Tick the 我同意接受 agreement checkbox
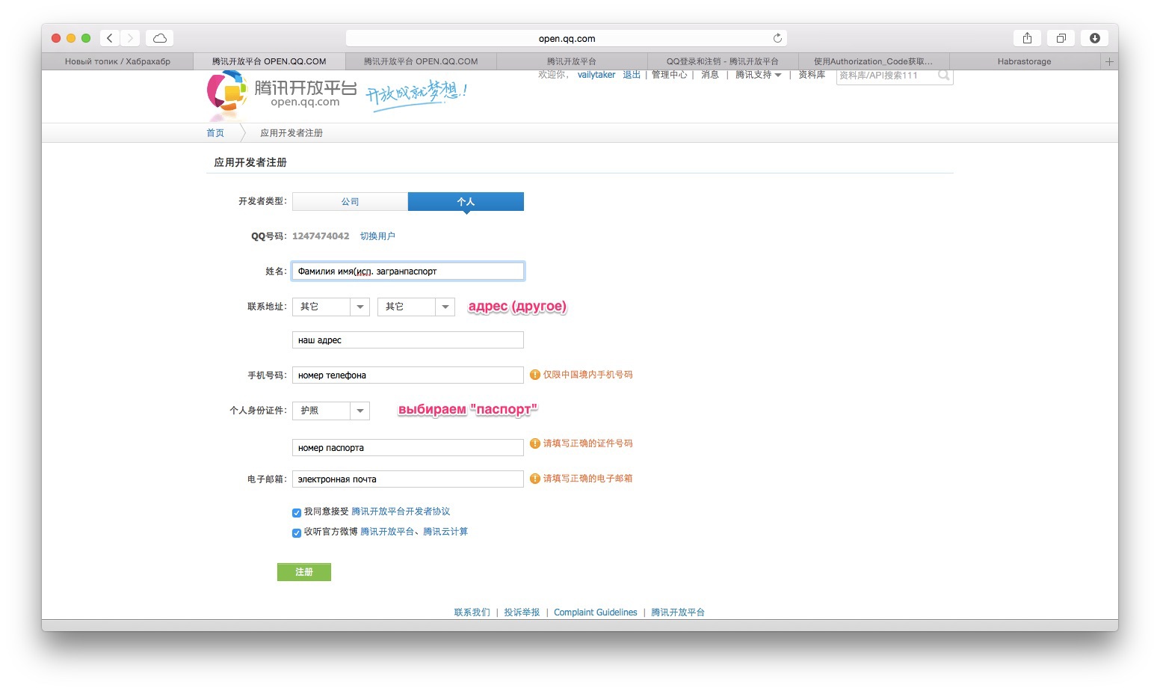1160x691 pixels. [x=297, y=512]
